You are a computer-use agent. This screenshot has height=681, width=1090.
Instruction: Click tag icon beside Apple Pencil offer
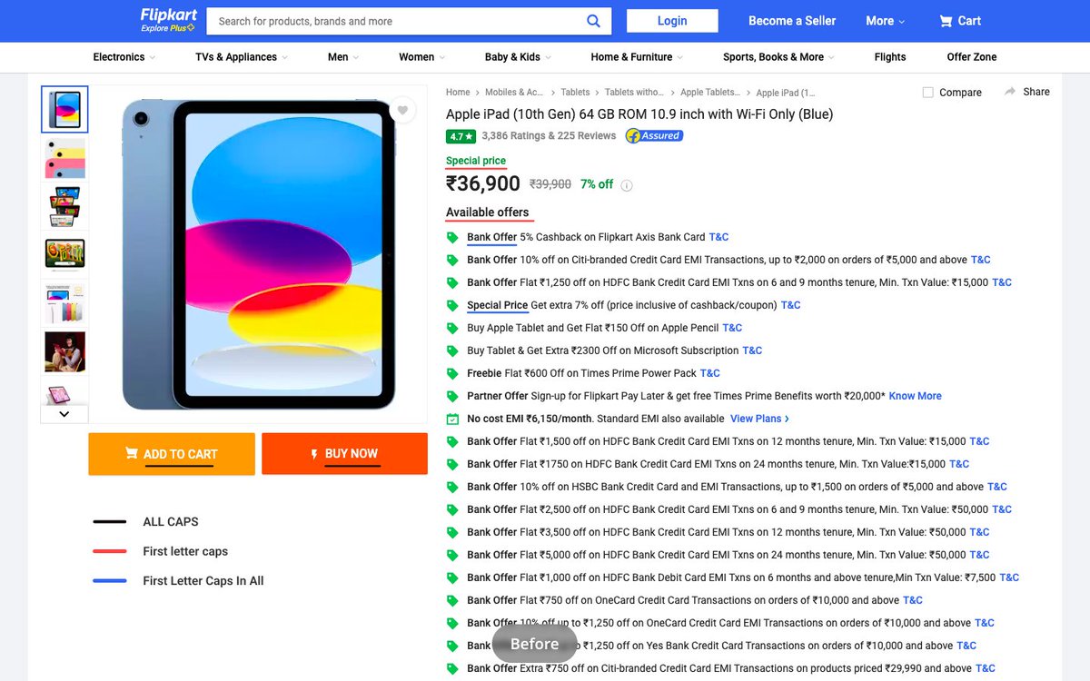pyautogui.click(x=452, y=328)
